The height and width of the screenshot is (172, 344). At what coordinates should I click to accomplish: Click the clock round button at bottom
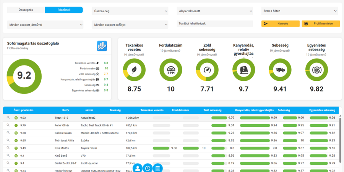[x=148, y=168]
